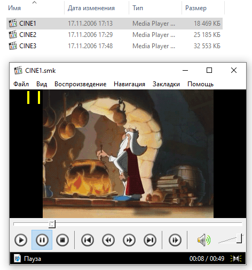Open the Помощь menu
This screenshot has width=252, height=270.
coord(200,84)
